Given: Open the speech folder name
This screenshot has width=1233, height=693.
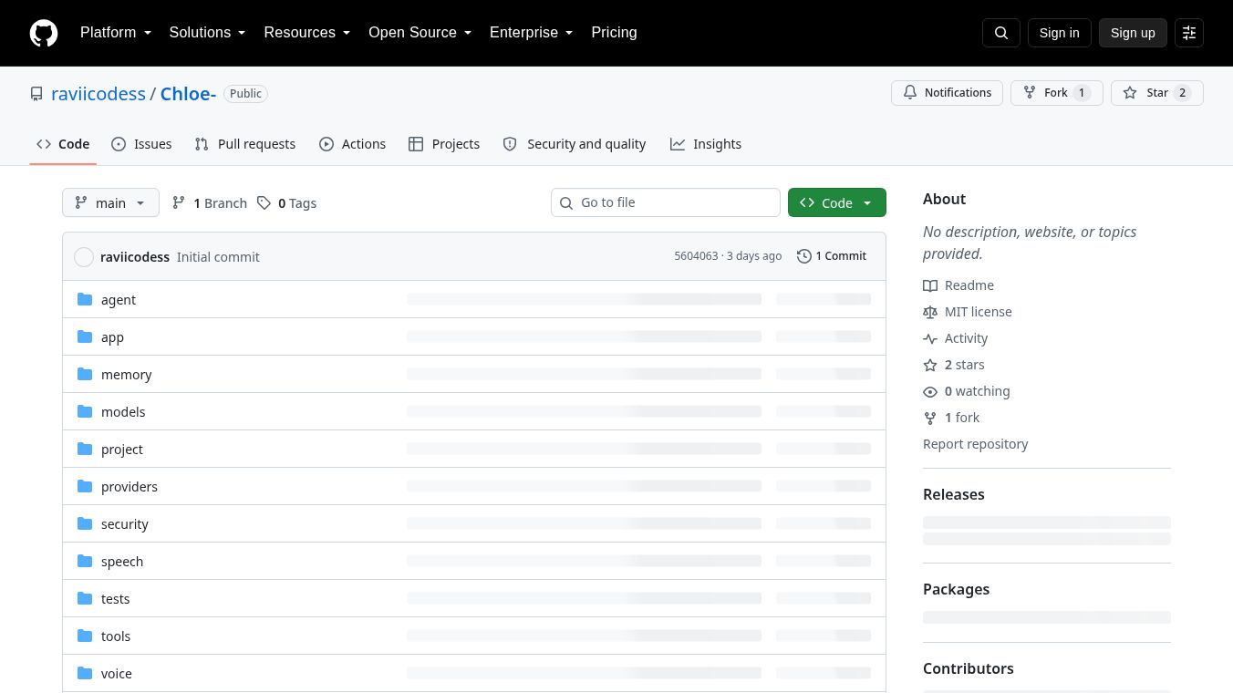Looking at the screenshot, I should click(x=122, y=562).
